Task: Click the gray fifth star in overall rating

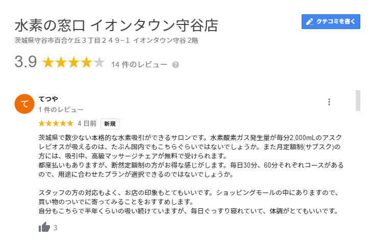Action: [x=99, y=62]
